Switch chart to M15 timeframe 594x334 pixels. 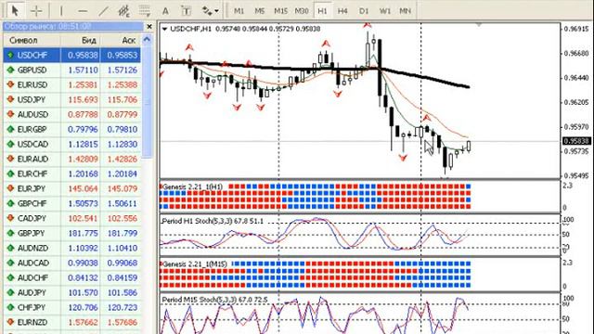coord(280,11)
